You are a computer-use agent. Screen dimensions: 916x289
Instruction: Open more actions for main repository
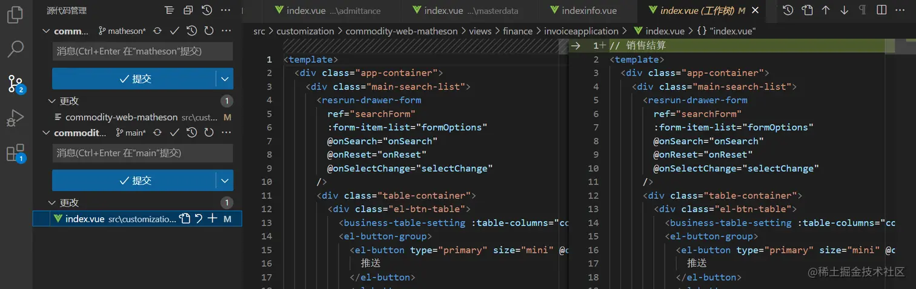(226, 132)
